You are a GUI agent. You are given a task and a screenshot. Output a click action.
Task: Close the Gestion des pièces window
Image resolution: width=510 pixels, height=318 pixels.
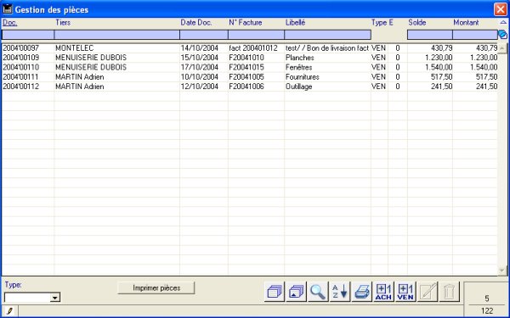501,9
